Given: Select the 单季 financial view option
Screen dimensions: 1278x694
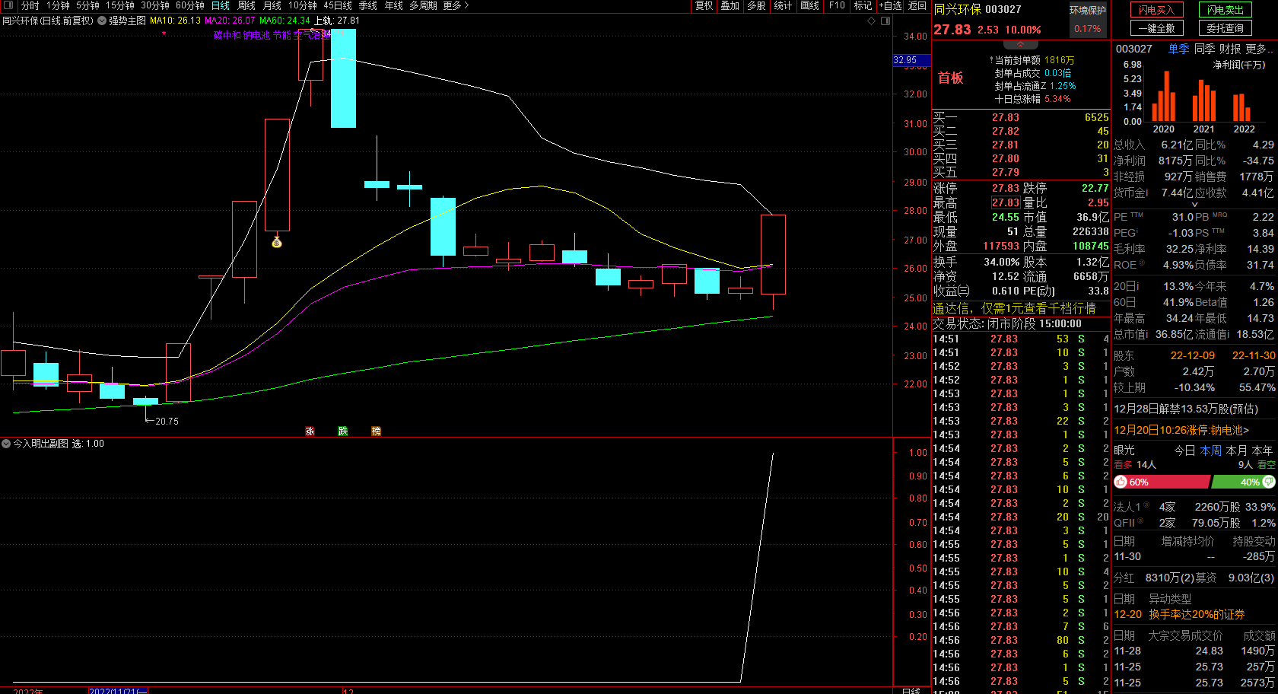Looking at the screenshot, I should pyautogui.click(x=1178, y=49).
